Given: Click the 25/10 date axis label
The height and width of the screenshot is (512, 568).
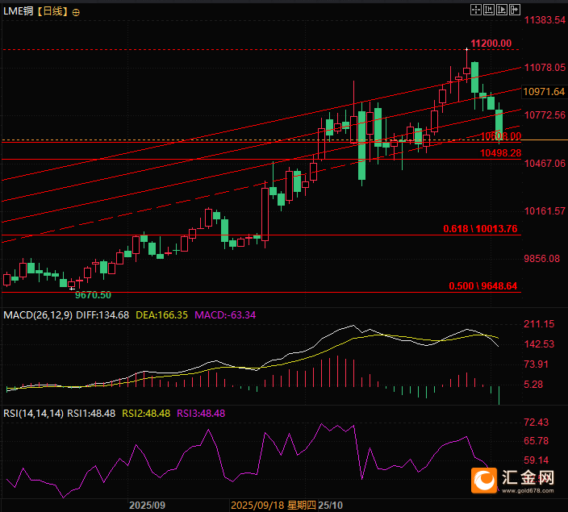Looking at the screenshot, I should click(x=330, y=505).
